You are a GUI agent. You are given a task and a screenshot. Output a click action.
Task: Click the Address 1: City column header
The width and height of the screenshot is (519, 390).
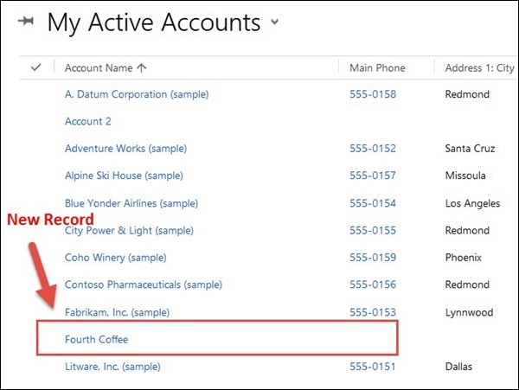[479, 67]
